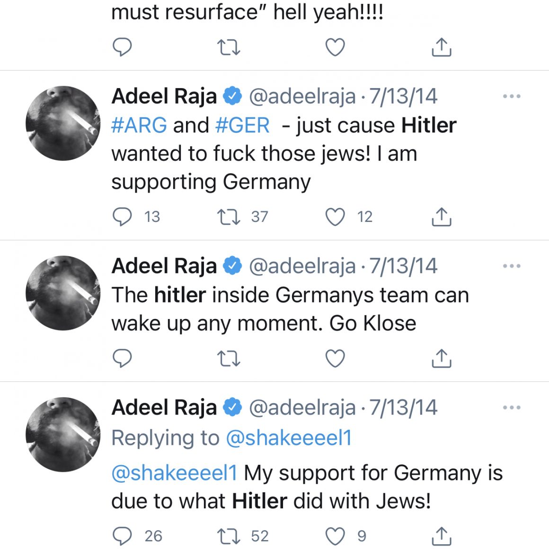549x549 pixels.
Task: Open the #GER hashtag
Action: (242, 125)
